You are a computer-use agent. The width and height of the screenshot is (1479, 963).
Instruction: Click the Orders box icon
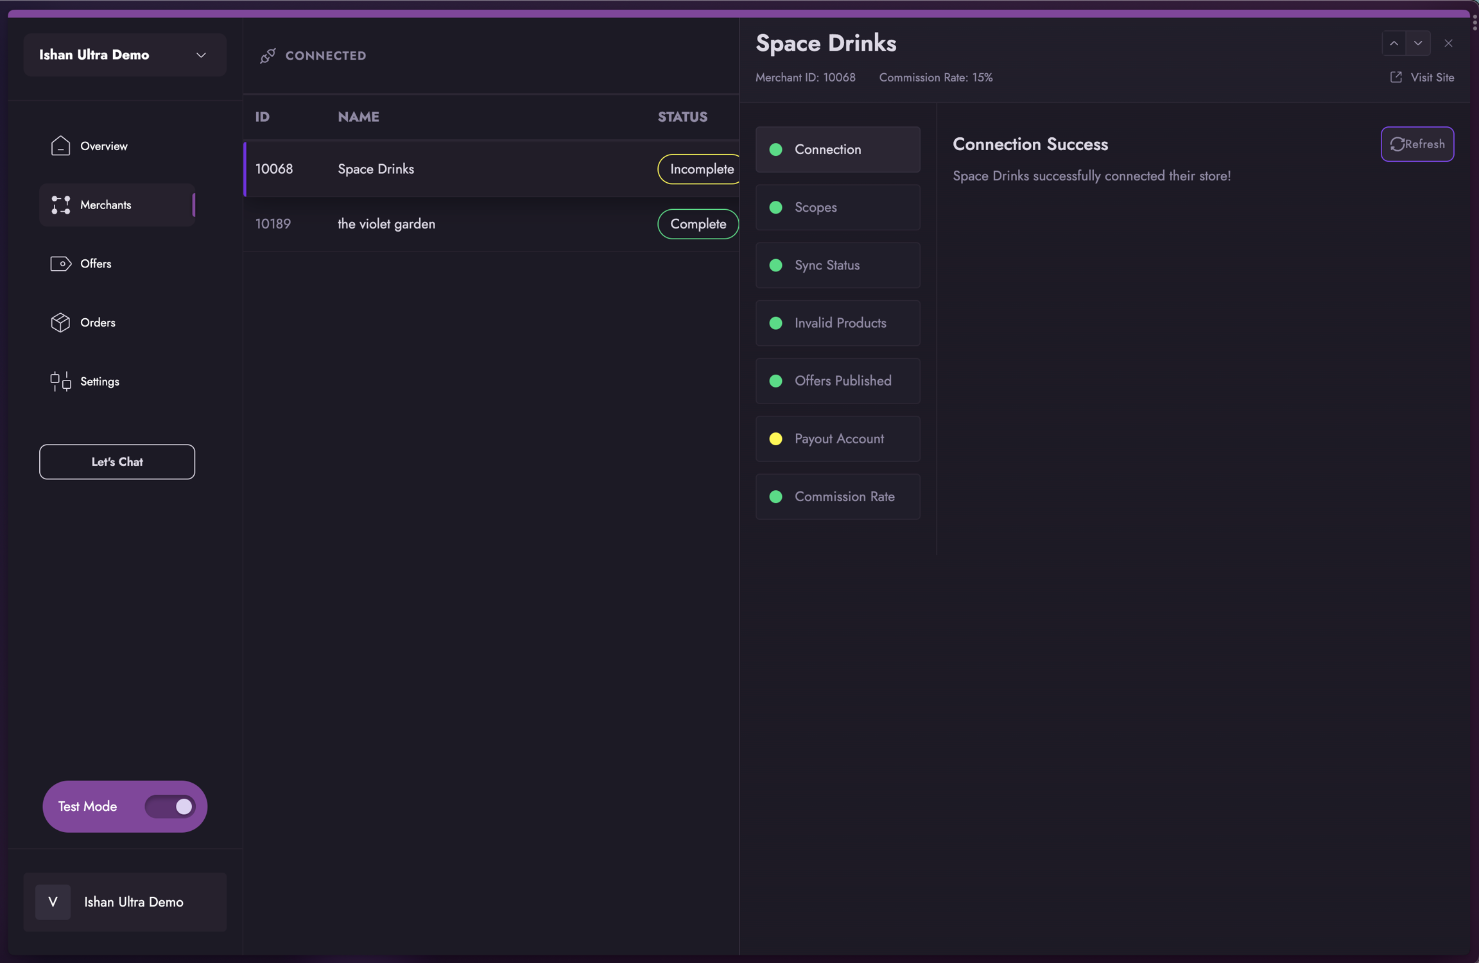60,323
